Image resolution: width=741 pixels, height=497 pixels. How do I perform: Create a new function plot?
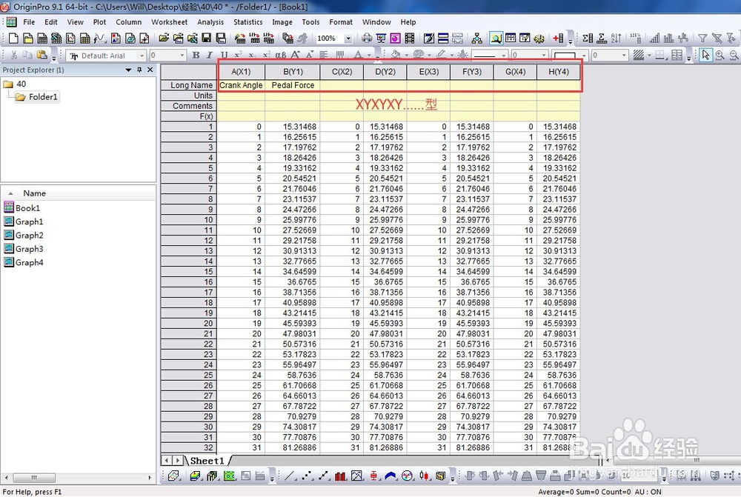click(x=100, y=39)
